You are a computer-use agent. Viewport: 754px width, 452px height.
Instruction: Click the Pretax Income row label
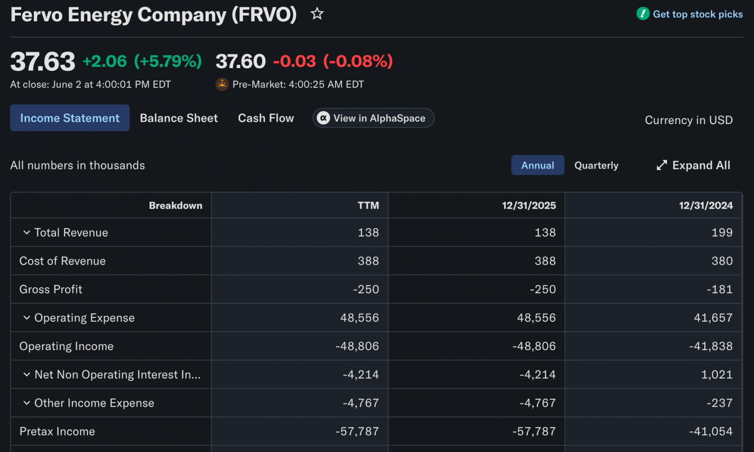point(57,431)
